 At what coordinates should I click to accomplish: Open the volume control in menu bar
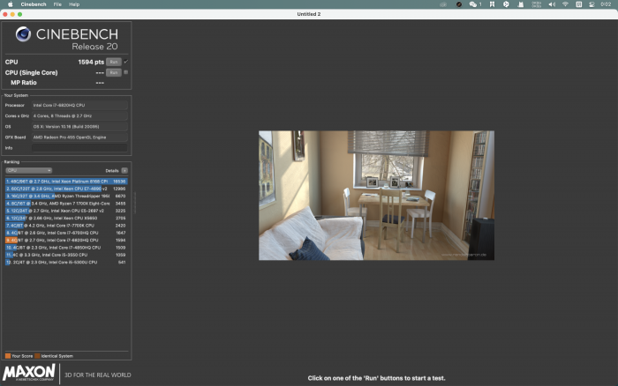pyautogui.click(x=552, y=4)
